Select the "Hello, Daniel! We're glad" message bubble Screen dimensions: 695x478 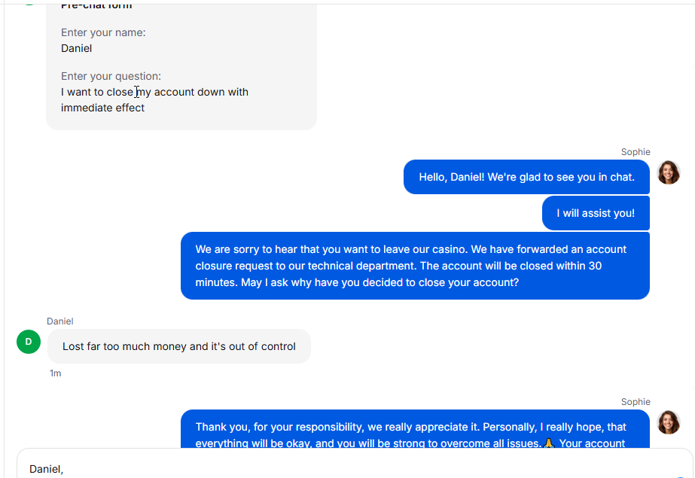[526, 177]
